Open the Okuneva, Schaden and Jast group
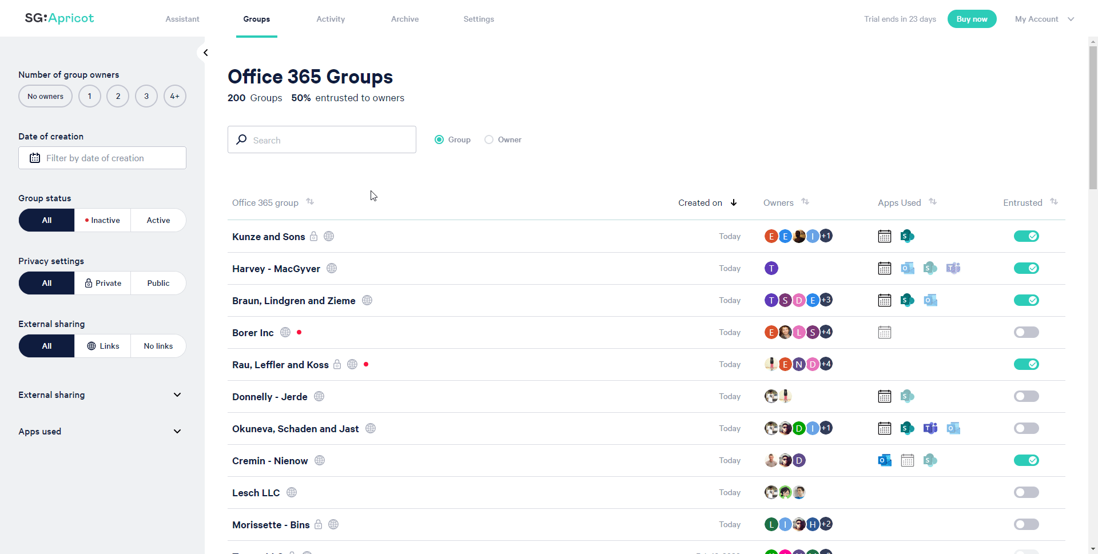Screen dimensions: 1098x554 [x=296, y=429]
